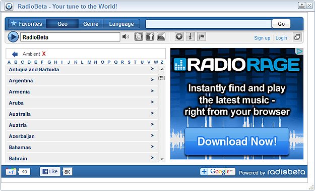Click the window pin button in title bar
This screenshot has width=315, height=191.
[x=302, y=6]
